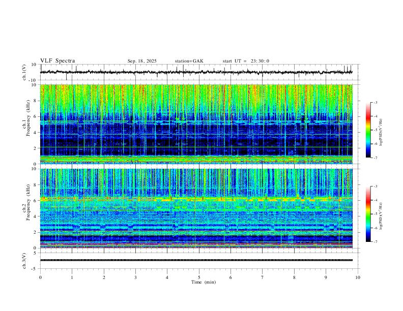
Task: Click time-axis tick label "9" below ch.3
Action: (326, 277)
